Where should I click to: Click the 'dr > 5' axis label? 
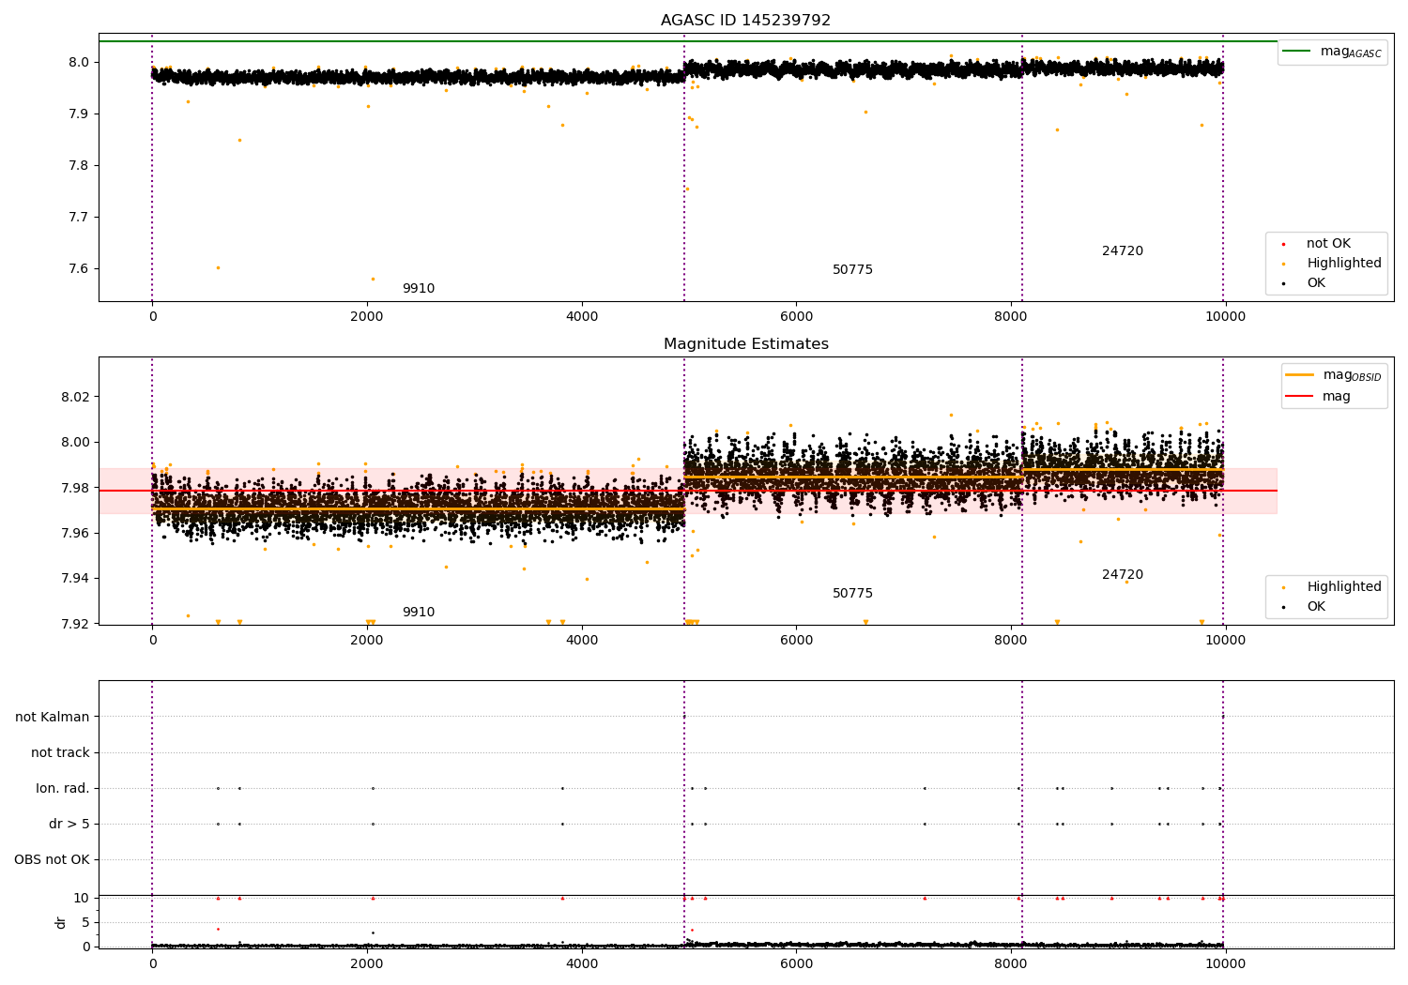(69, 824)
